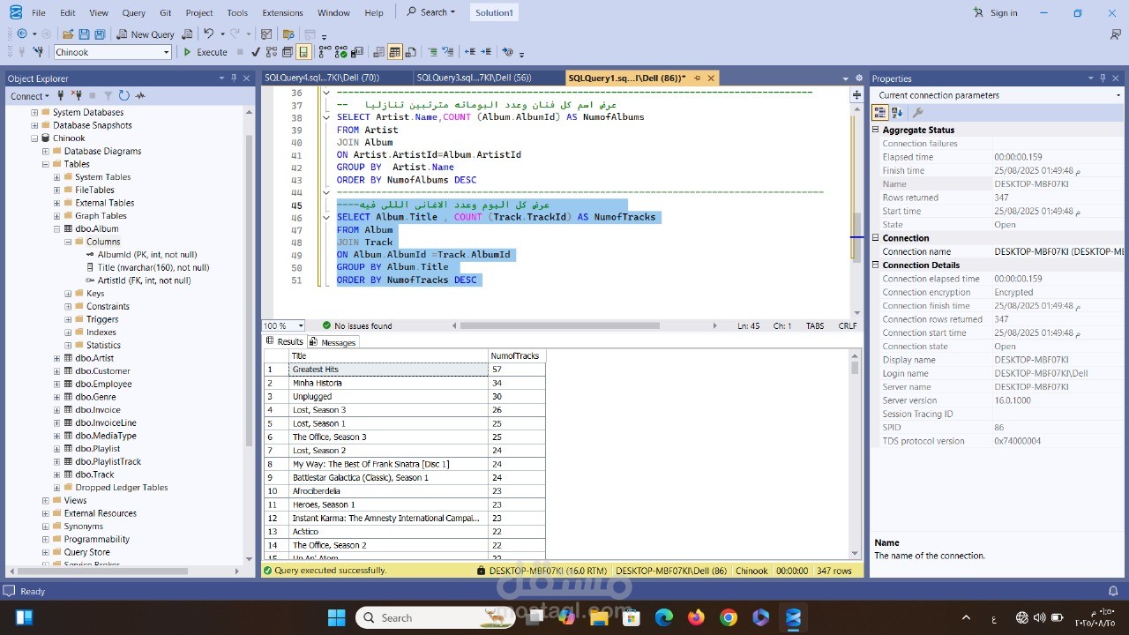Viewport: 1129px width, 635px height.
Task: Open Microsoft Edge from the taskbar
Action: coord(663,617)
